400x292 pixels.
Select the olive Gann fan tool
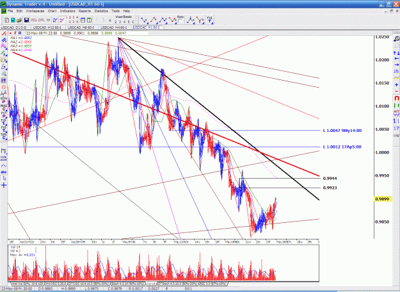[4, 60]
